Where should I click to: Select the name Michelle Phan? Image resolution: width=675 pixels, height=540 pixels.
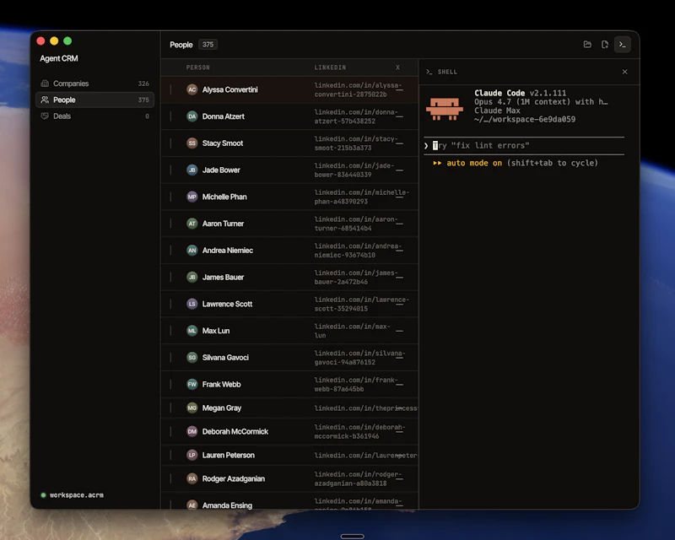(224, 197)
